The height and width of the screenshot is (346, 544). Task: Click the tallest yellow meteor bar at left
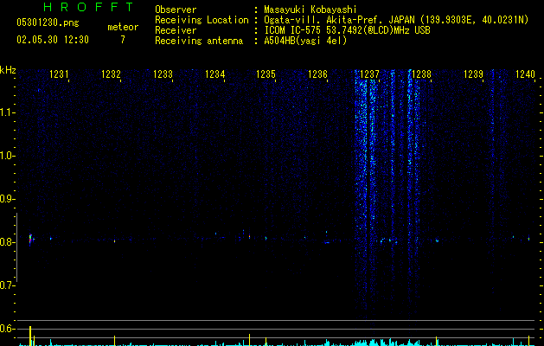30,336
